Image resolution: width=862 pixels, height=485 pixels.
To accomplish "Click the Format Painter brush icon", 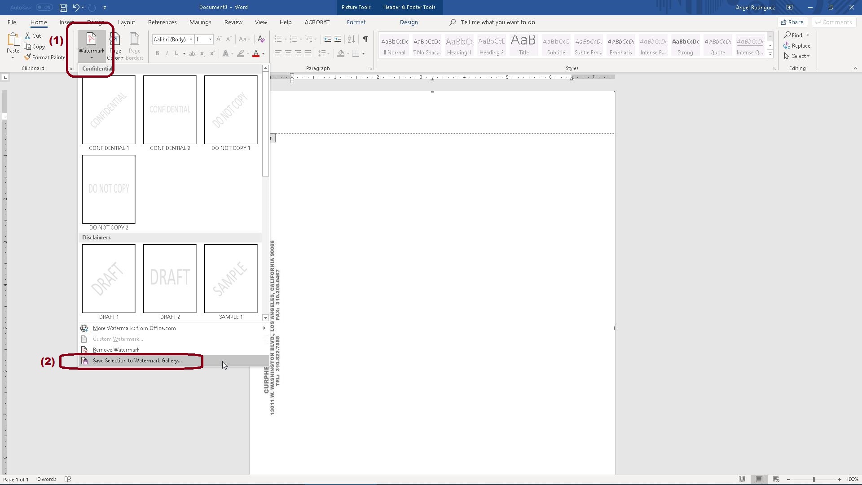I will point(28,57).
